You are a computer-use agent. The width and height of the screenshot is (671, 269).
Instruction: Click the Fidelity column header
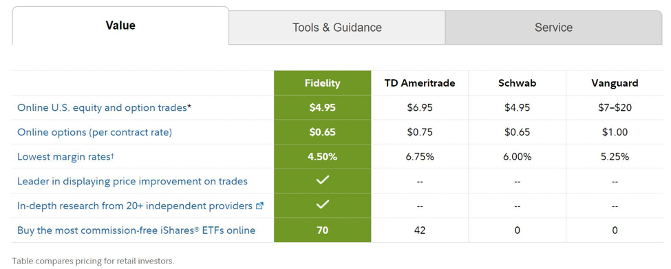pyautogui.click(x=322, y=83)
